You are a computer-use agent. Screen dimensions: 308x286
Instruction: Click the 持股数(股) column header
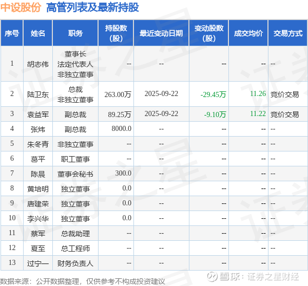click(116, 33)
